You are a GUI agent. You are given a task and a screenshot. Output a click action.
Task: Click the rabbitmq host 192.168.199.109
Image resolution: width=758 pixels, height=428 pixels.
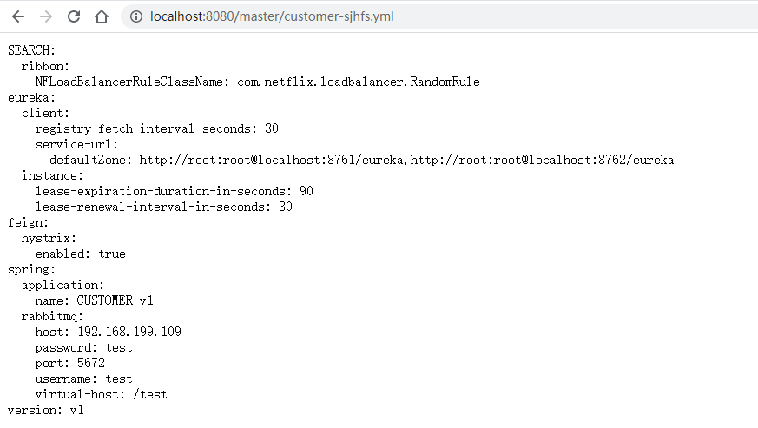pyautogui.click(x=129, y=332)
